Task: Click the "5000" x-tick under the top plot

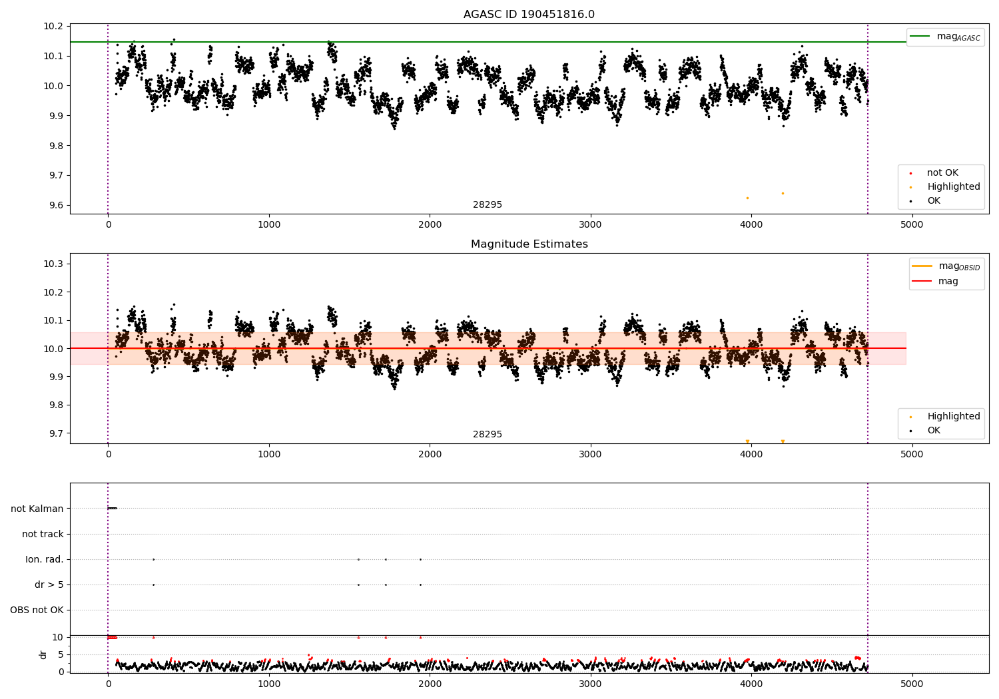Action: coord(912,225)
